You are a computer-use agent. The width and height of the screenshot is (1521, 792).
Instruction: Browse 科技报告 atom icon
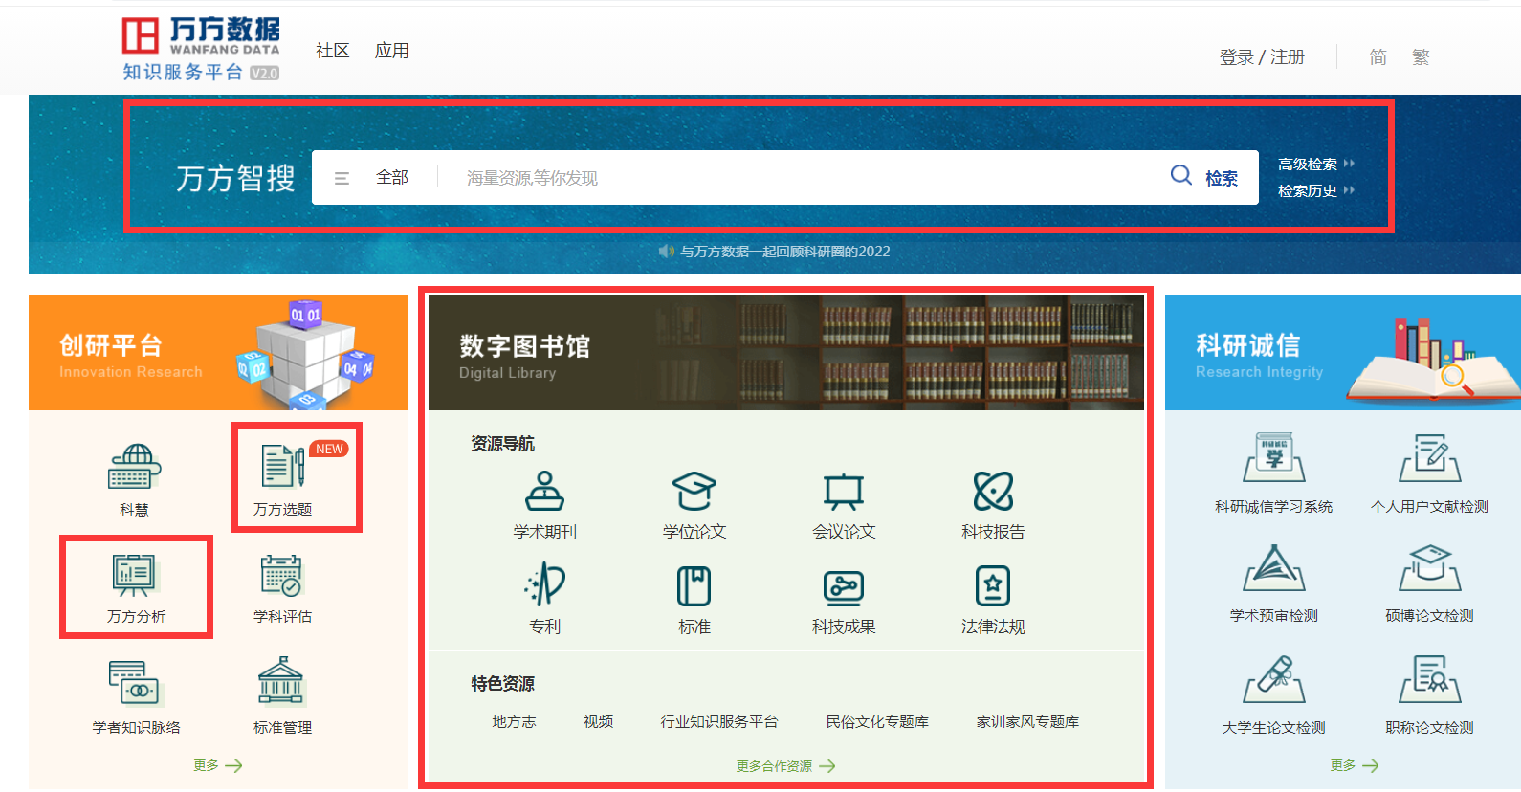pyautogui.click(x=993, y=491)
